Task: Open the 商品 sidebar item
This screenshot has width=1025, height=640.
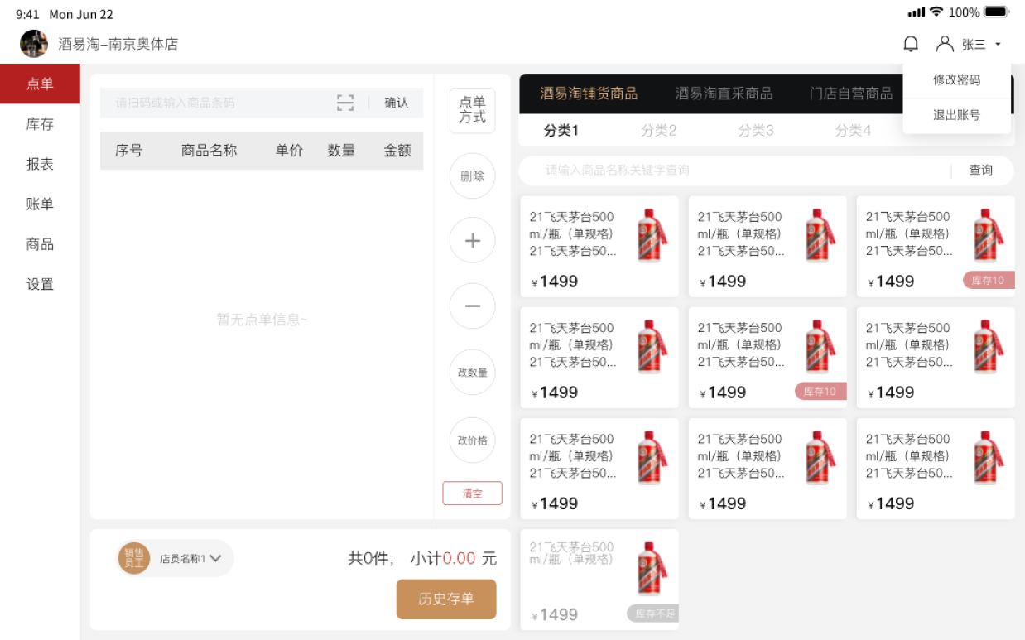Action: (40, 244)
